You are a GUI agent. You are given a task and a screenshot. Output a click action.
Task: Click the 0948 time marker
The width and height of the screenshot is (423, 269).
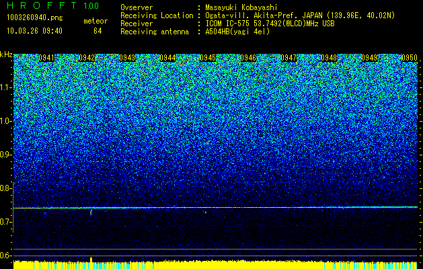tap(329, 58)
